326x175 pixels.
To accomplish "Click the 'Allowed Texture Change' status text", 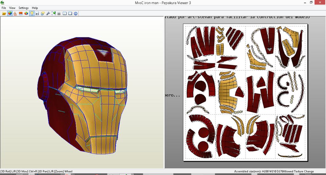I will click(299, 172).
